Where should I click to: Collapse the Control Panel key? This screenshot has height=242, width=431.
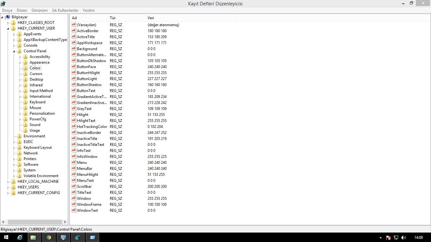pos(14,51)
